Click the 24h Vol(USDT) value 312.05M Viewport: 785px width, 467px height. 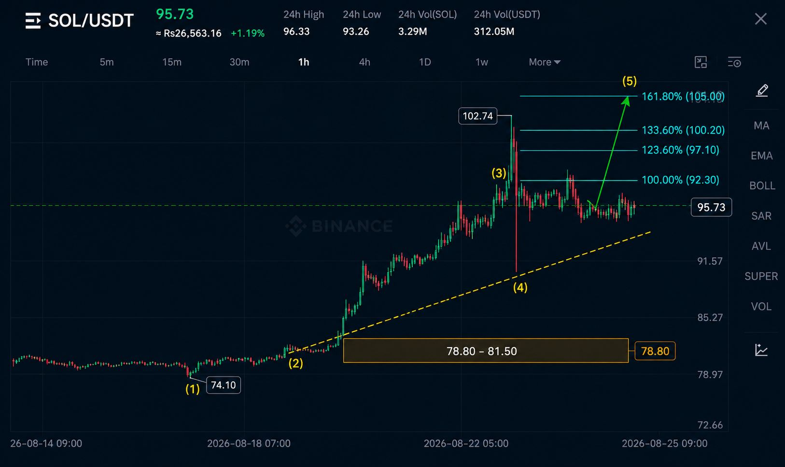(494, 31)
